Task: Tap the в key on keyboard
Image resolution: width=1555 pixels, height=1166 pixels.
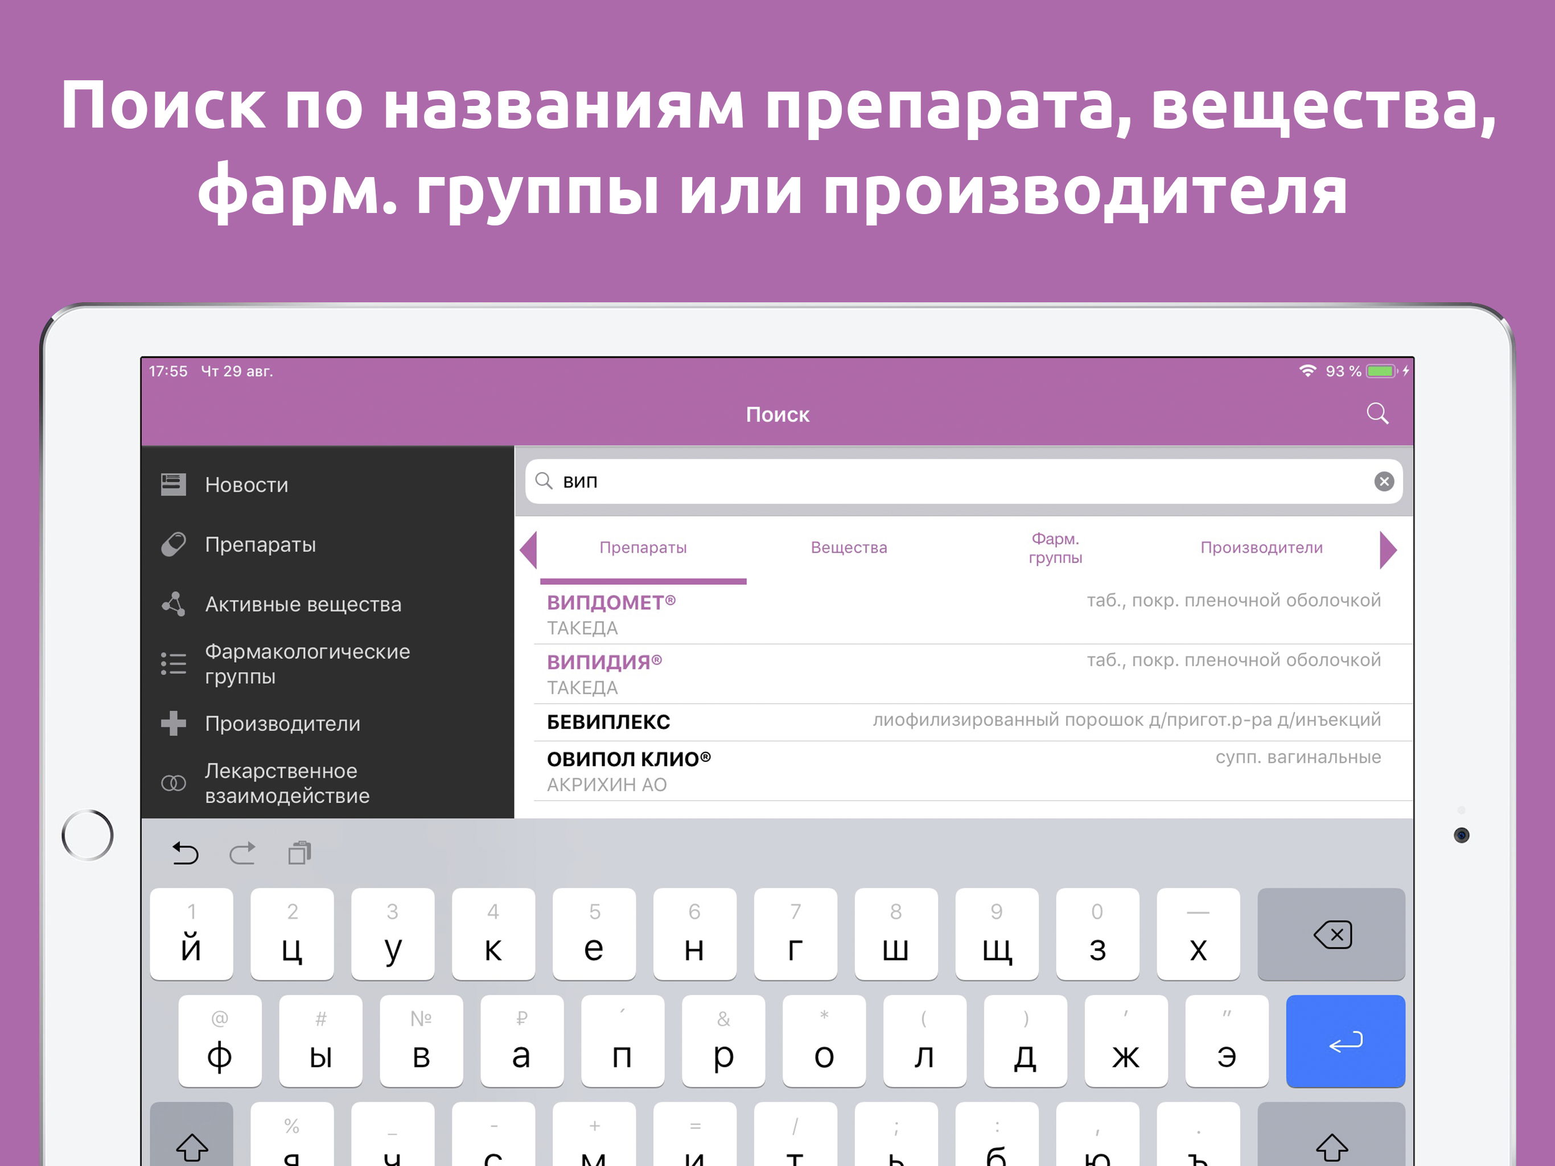Action: [x=421, y=1041]
